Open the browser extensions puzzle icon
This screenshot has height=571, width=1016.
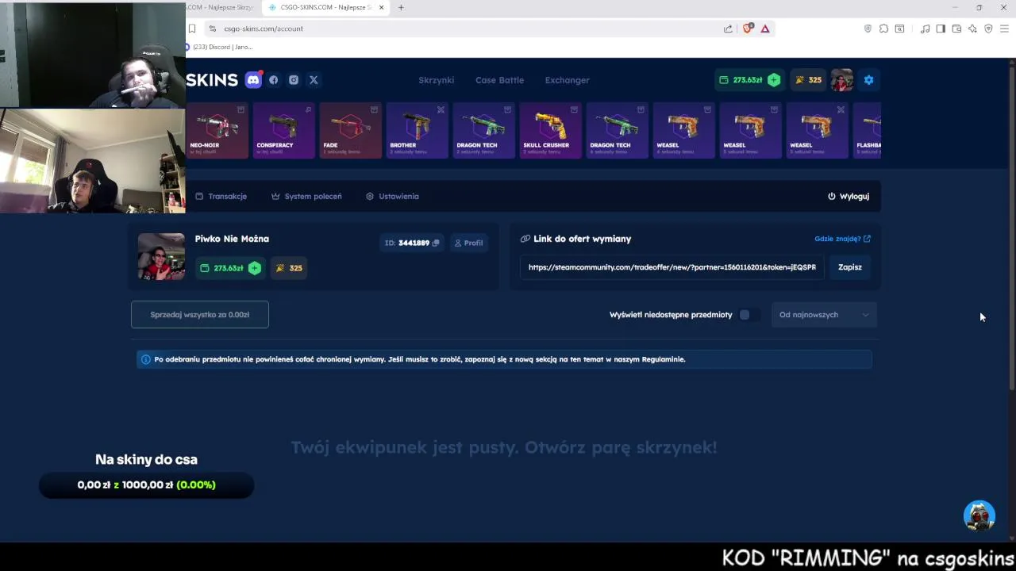coord(883,29)
